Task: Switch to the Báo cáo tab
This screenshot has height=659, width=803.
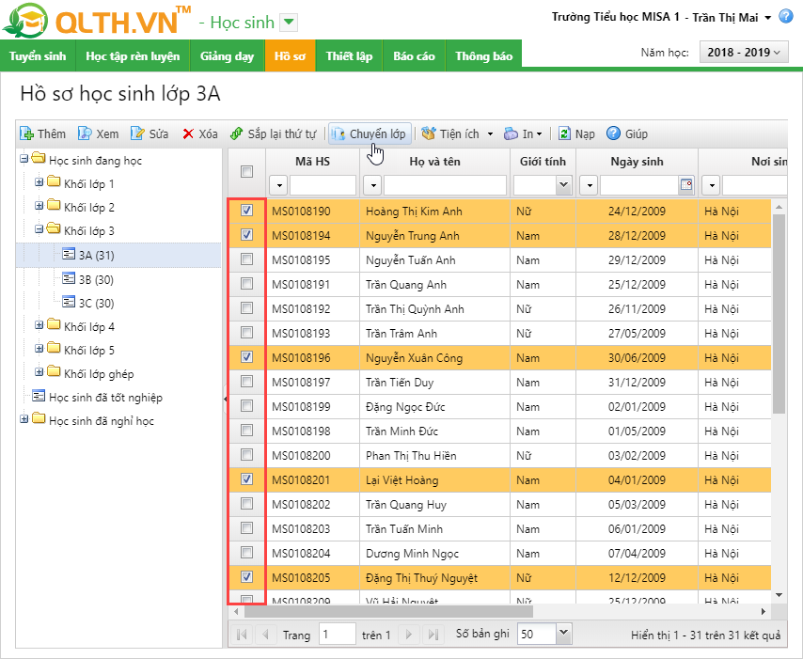Action: point(414,56)
